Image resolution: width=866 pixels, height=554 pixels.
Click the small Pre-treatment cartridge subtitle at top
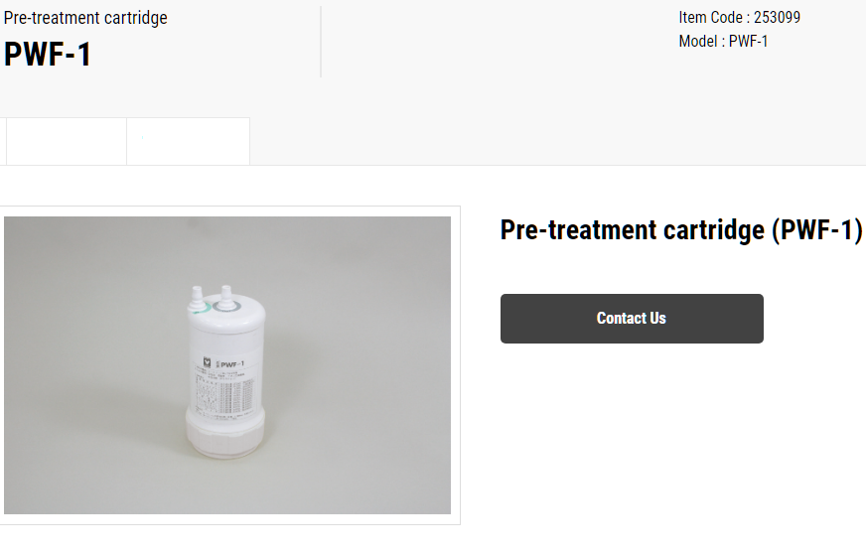[x=85, y=18]
